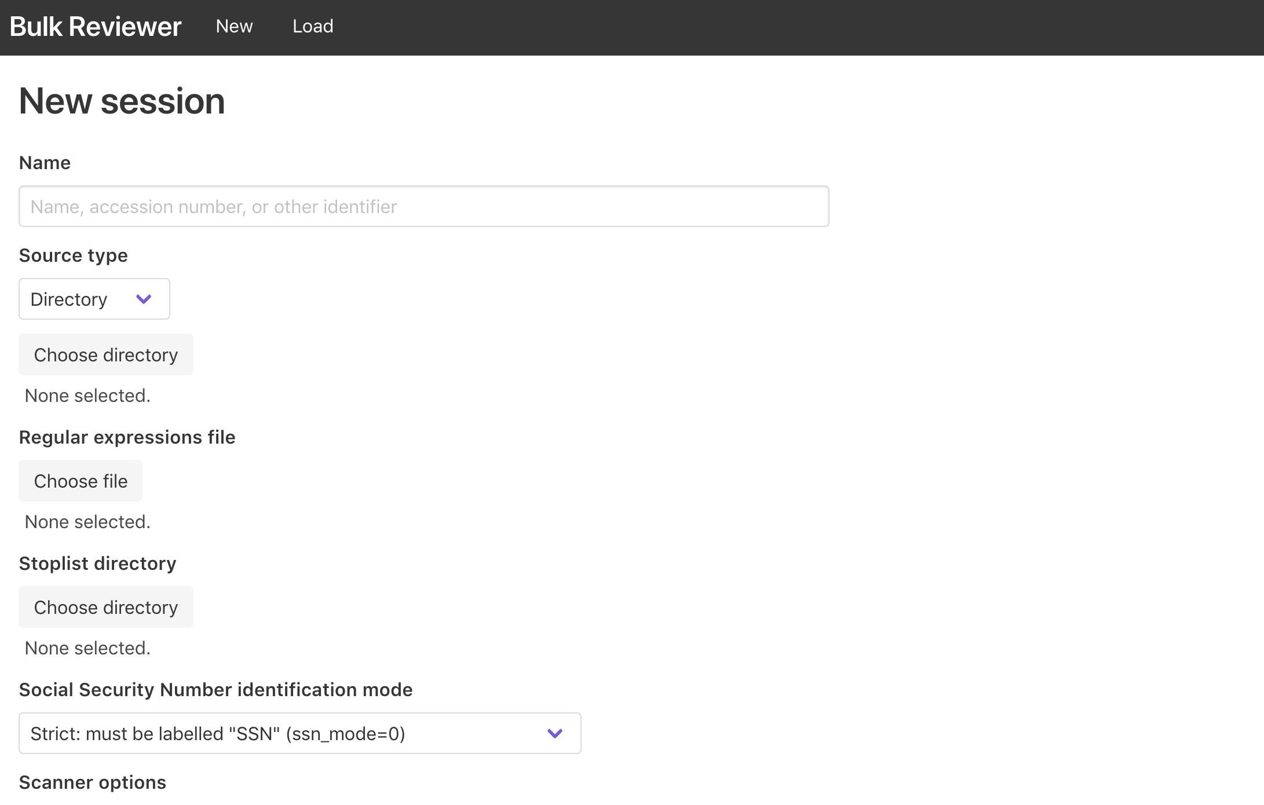Focus the session Name input field
The width and height of the screenshot is (1264, 805).
click(423, 206)
